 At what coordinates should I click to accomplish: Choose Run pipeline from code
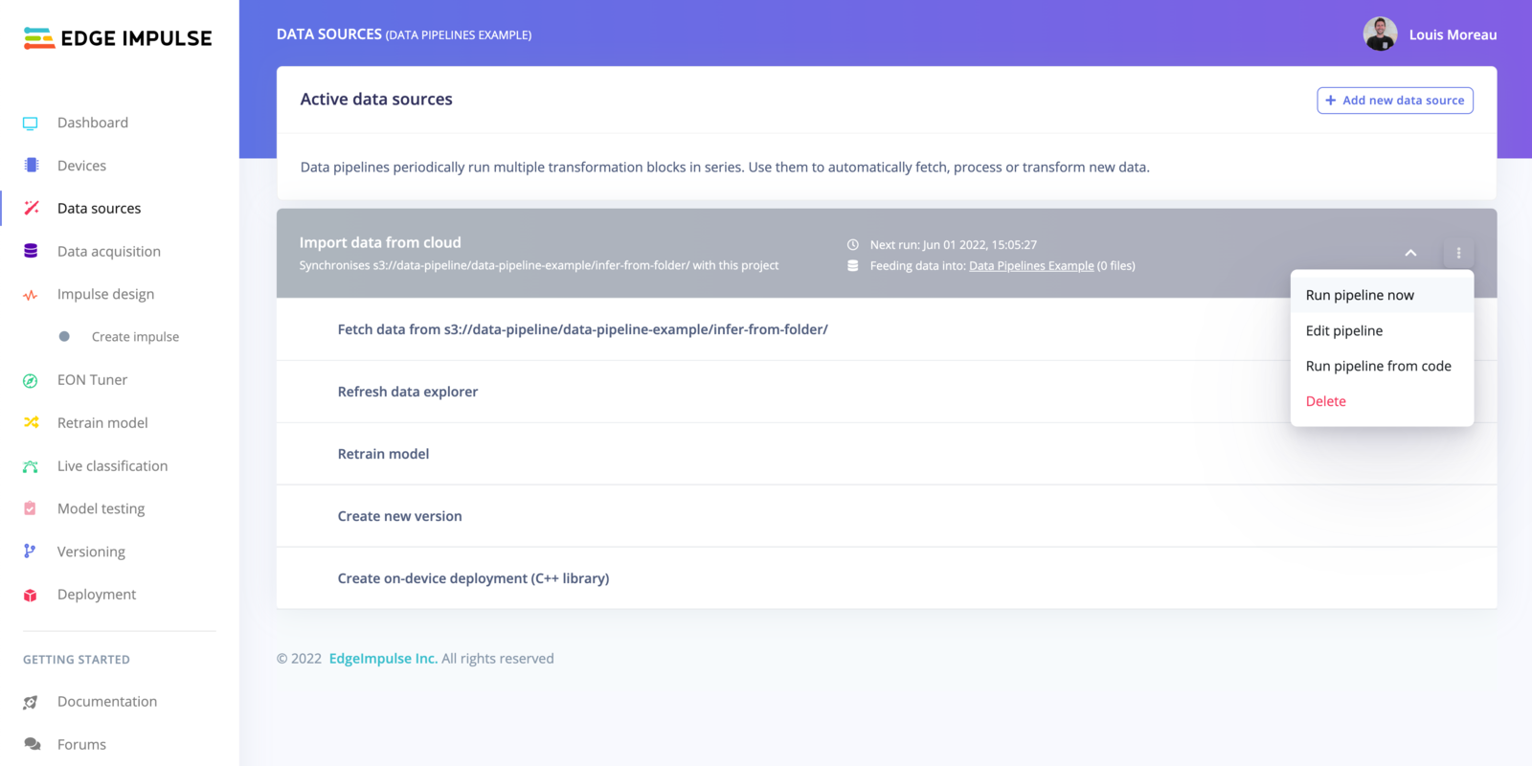click(1382, 366)
